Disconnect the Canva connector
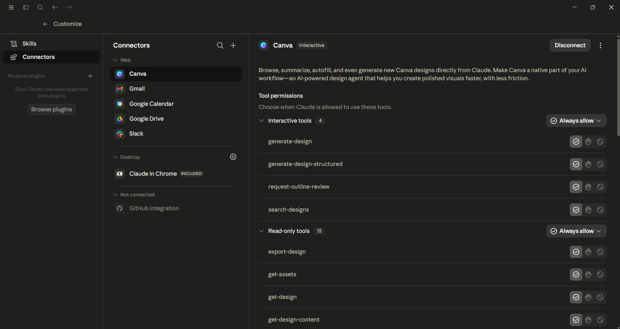 [570, 45]
